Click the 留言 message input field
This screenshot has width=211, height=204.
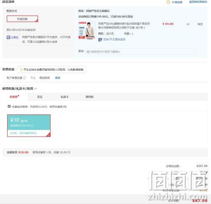(141, 51)
